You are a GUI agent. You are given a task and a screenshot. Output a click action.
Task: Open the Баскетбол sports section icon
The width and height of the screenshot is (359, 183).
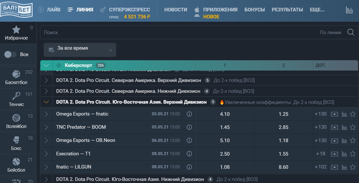[x=17, y=74]
